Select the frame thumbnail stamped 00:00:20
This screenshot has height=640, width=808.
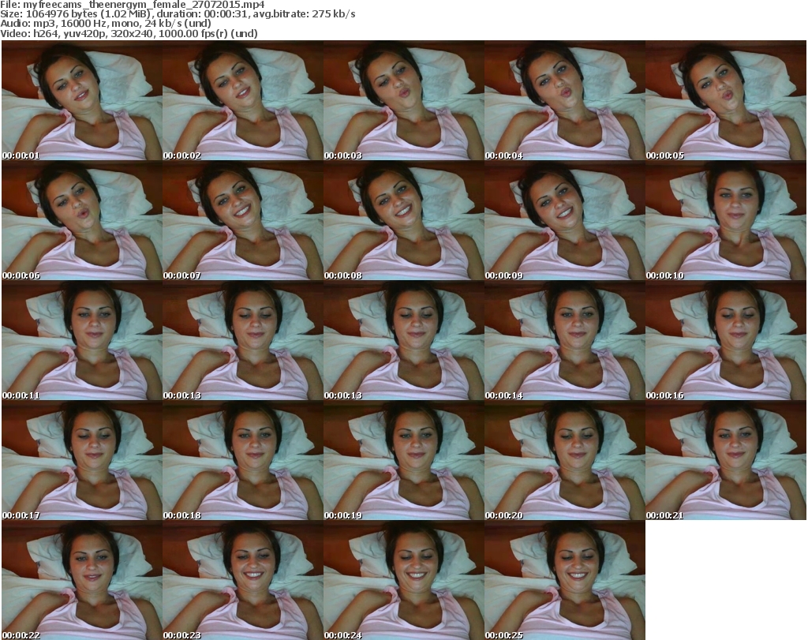[564, 460]
